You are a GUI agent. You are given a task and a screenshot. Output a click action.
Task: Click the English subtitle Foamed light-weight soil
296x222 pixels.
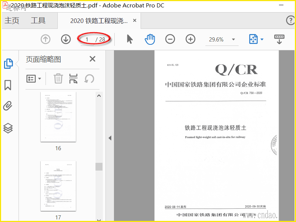pyautogui.click(x=215, y=137)
